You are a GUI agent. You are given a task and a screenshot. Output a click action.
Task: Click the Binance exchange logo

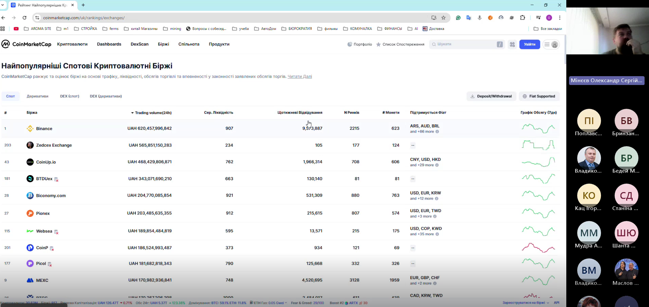pos(30,129)
